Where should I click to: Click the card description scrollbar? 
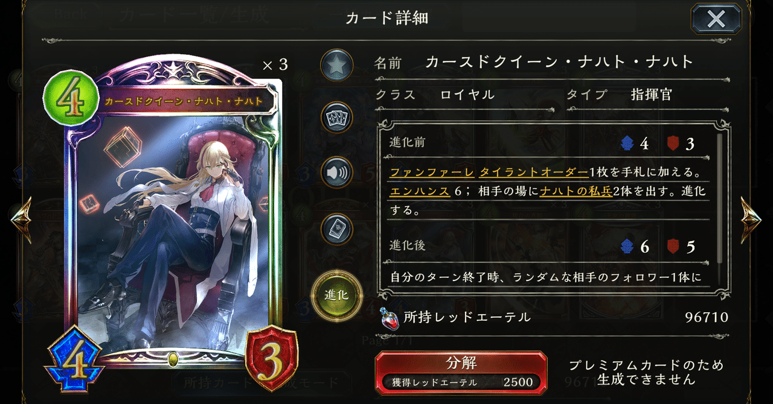[x=719, y=199]
